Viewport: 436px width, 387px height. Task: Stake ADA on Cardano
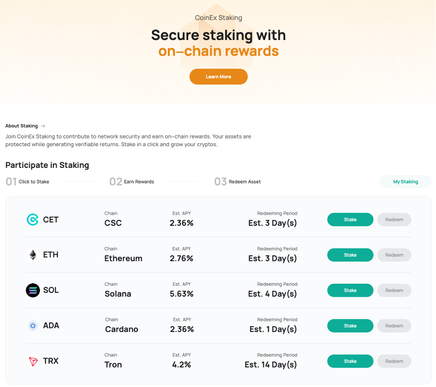tap(350, 326)
